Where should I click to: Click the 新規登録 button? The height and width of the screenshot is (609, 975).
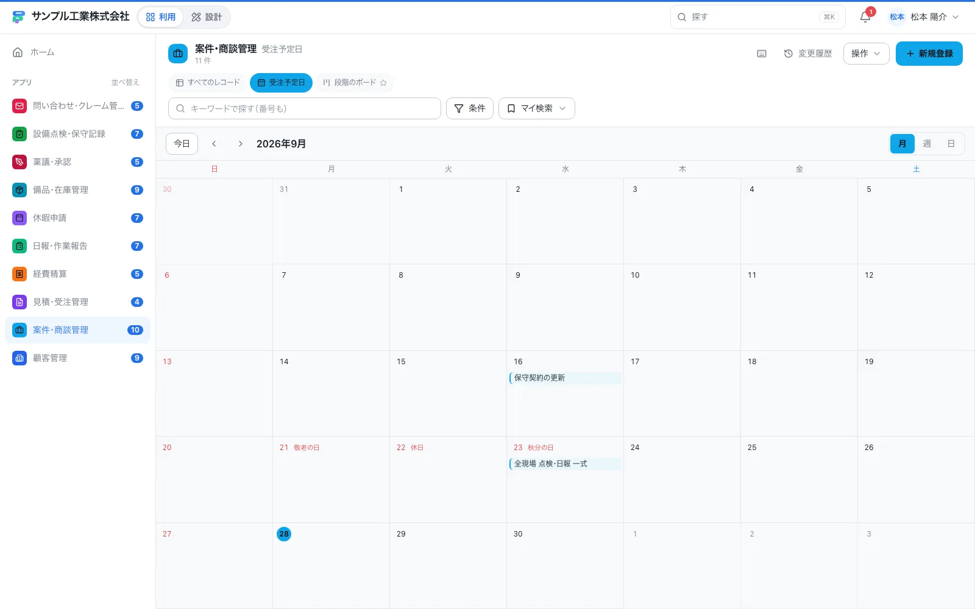929,54
